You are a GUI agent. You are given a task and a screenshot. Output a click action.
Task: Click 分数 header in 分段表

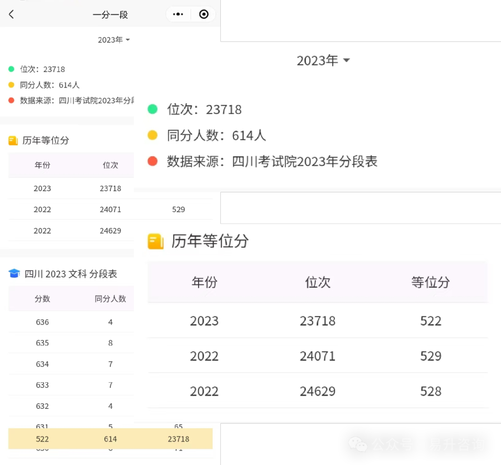point(42,299)
